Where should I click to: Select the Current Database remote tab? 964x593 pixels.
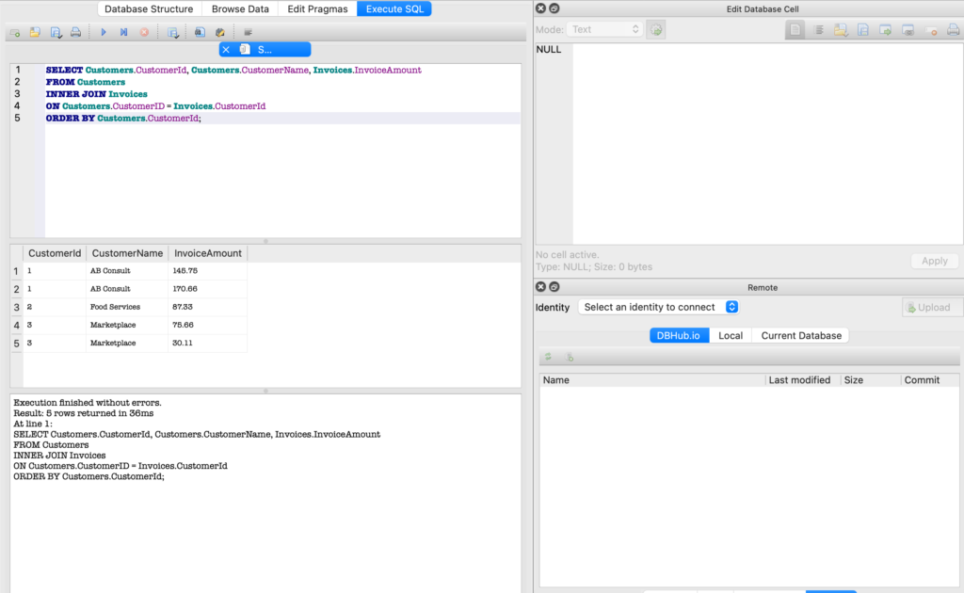click(801, 335)
